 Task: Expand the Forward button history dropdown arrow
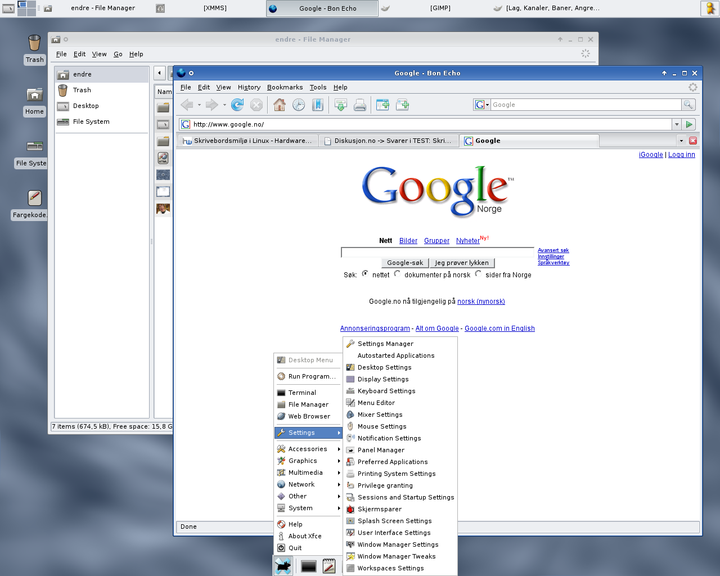(224, 105)
